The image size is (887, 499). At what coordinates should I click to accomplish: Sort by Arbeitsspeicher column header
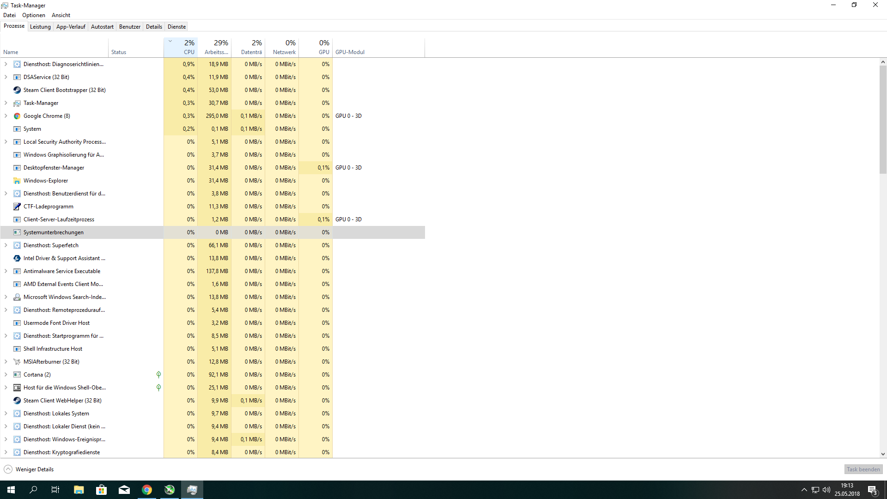point(216,48)
